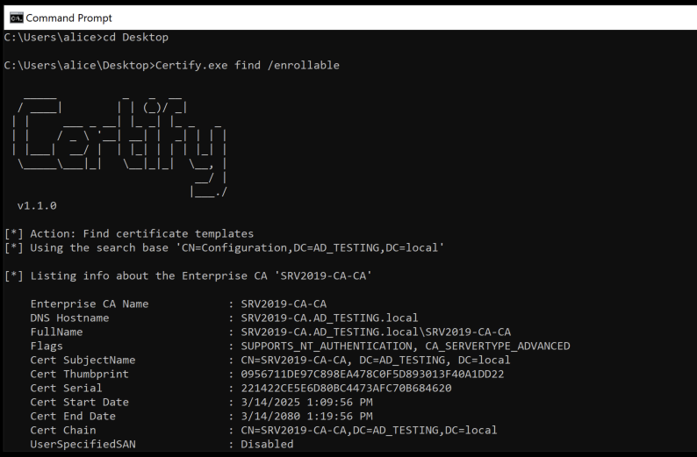697x457 pixels.
Task: Click the 'Cert End Date' label
Action: click(73, 417)
